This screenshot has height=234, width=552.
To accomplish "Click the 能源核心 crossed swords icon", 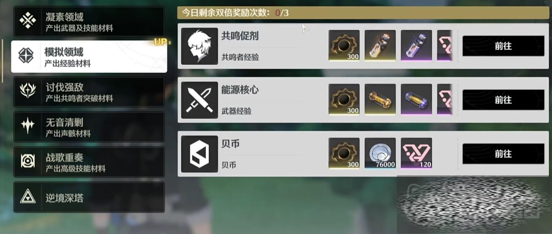I will 199,100.
